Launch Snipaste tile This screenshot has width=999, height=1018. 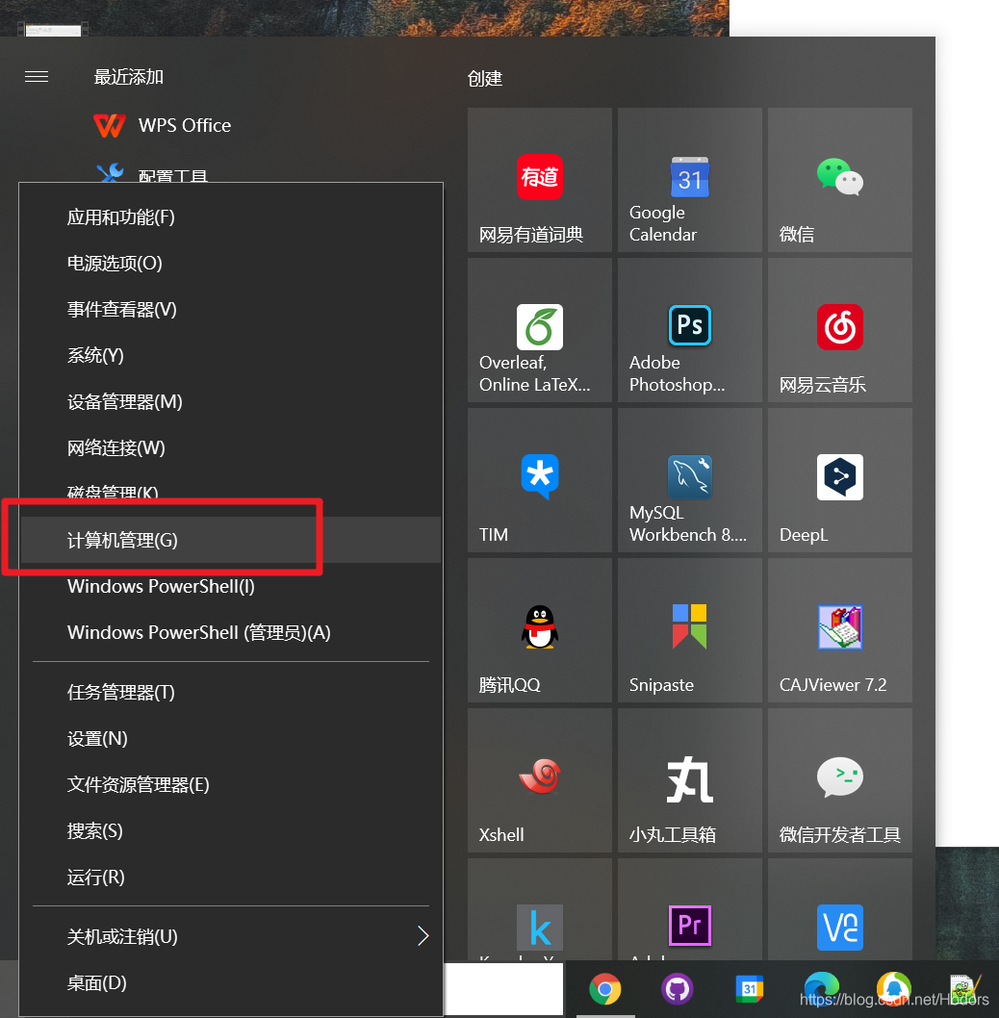(x=689, y=630)
